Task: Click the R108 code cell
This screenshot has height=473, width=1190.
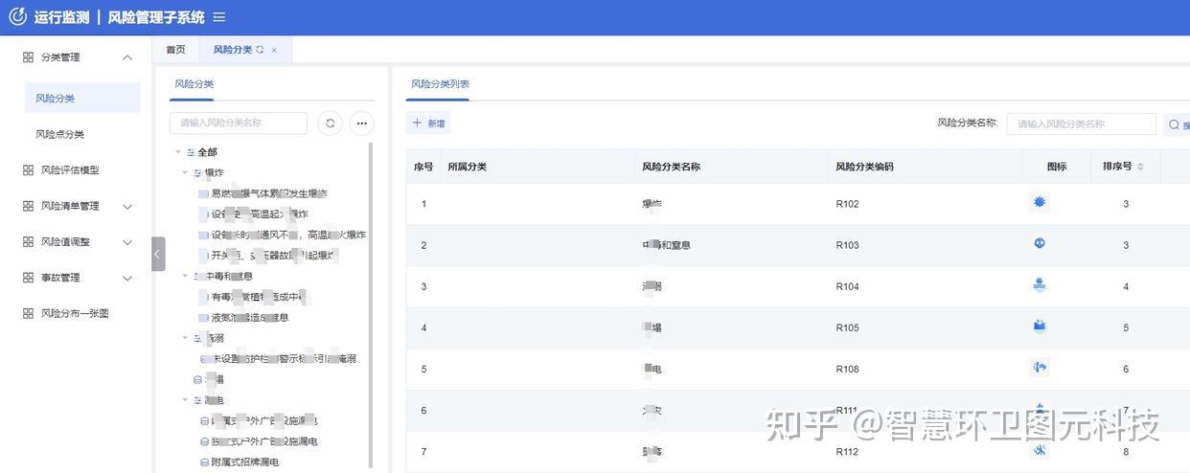Action: tap(847, 369)
